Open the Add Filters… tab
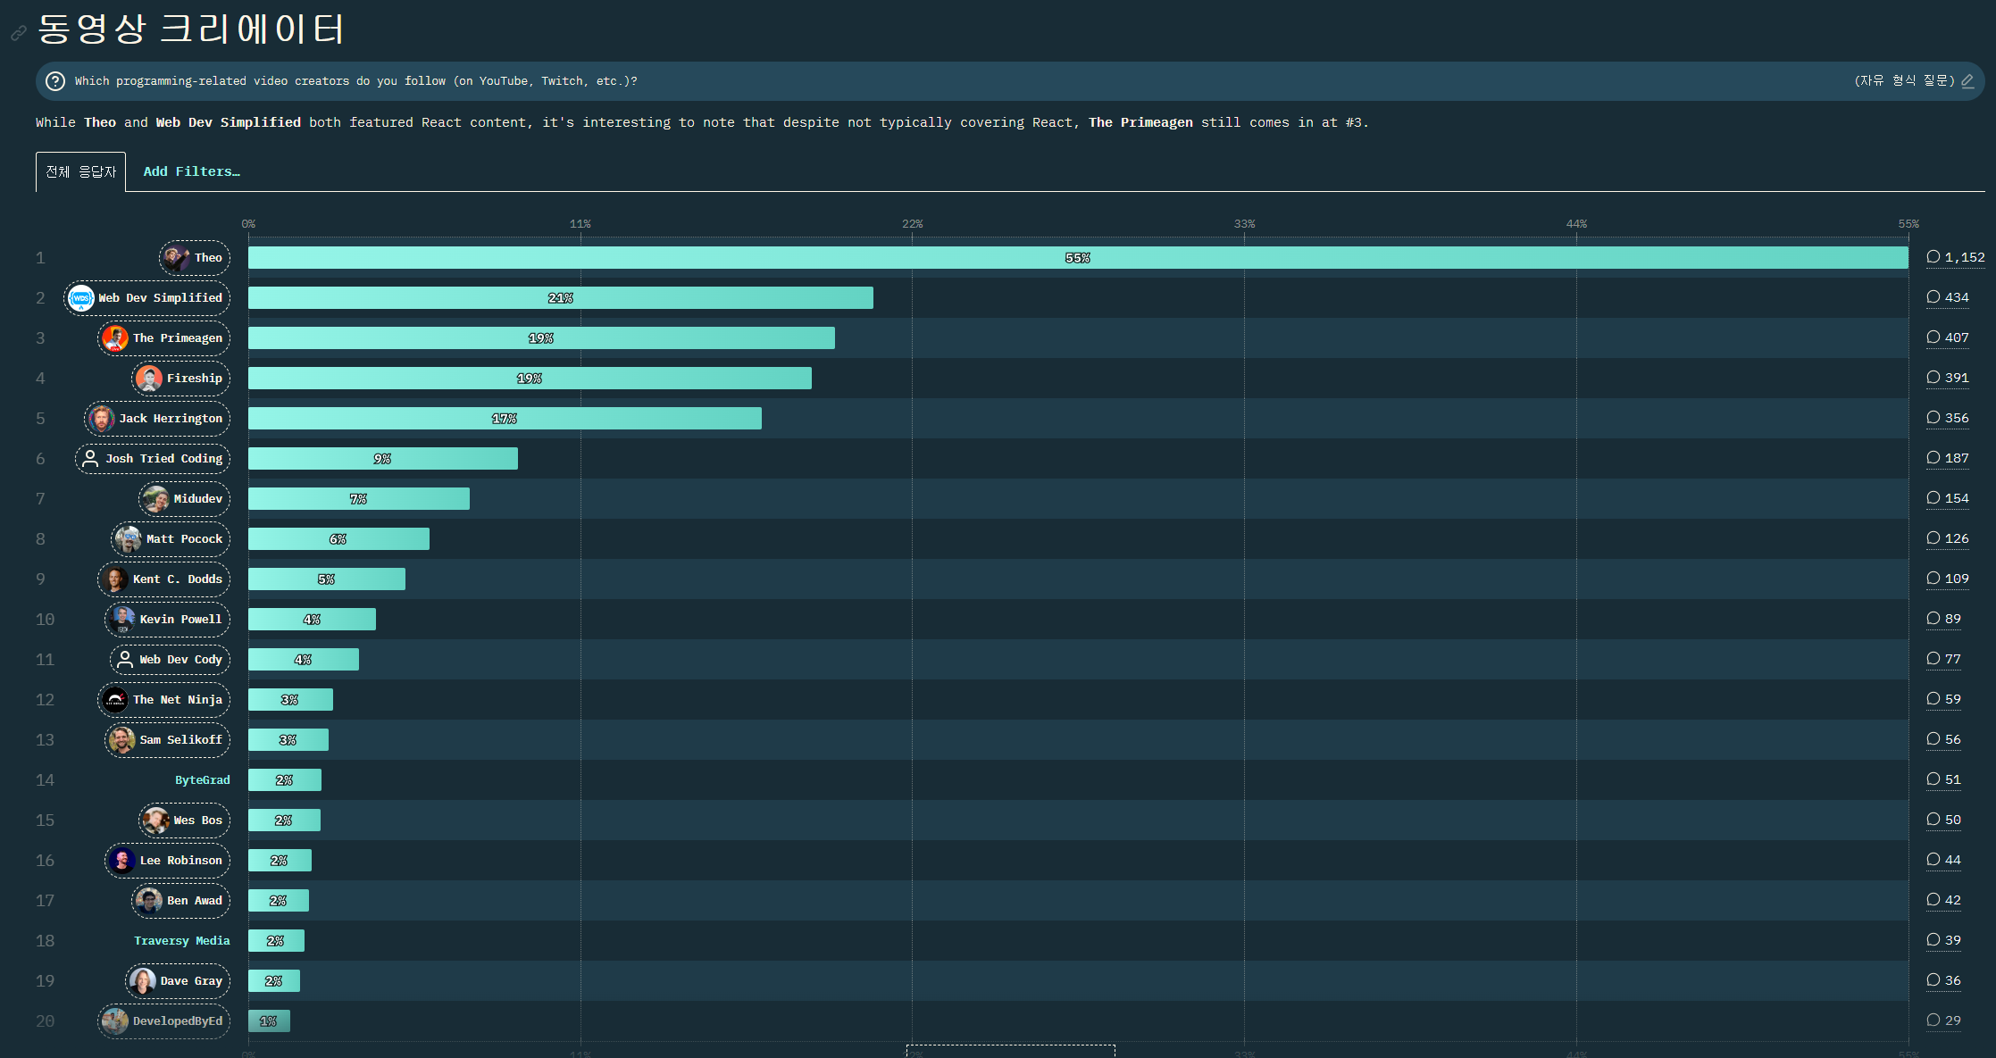 click(x=191, y=171)
